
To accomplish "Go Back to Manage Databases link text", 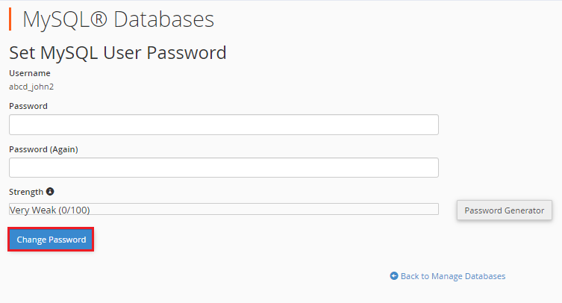I will click(453, 276).
